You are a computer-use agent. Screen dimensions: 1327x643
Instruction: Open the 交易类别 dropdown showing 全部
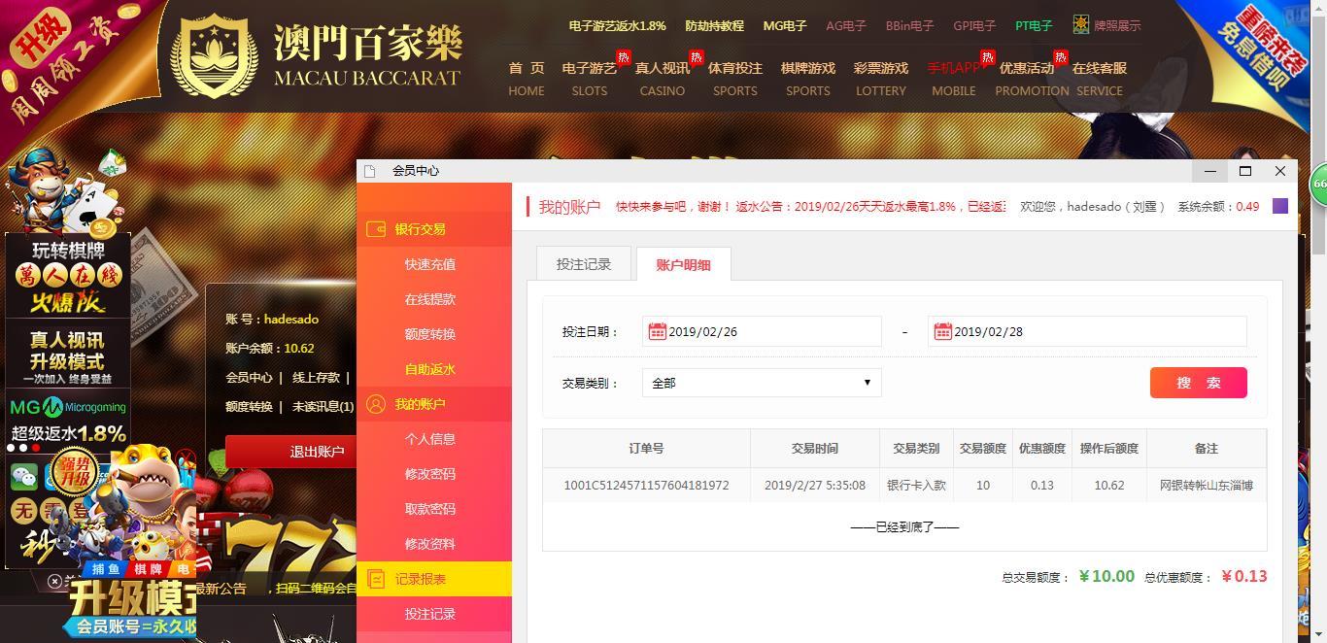click(762, 383)
